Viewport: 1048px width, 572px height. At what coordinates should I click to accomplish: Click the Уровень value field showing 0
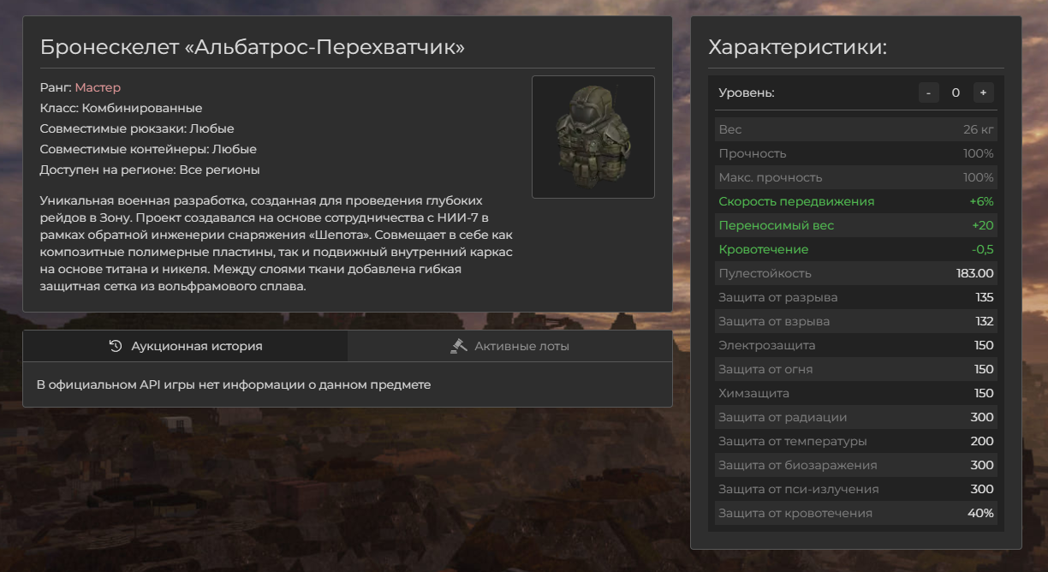(956, 92)
